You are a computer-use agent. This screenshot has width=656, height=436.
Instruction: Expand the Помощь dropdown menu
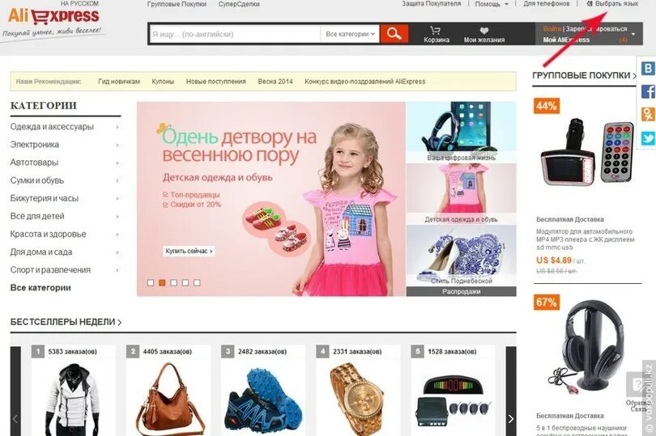(492, 4)
